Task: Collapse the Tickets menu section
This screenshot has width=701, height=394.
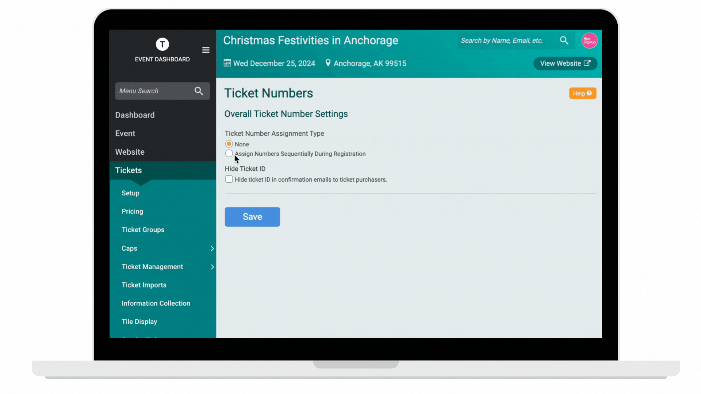Action: point(129,170)
